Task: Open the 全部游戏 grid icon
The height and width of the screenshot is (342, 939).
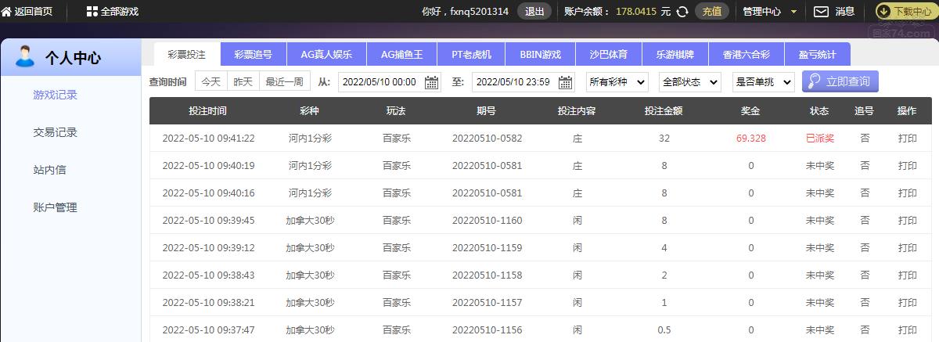Action: click(x=92, y=12)
